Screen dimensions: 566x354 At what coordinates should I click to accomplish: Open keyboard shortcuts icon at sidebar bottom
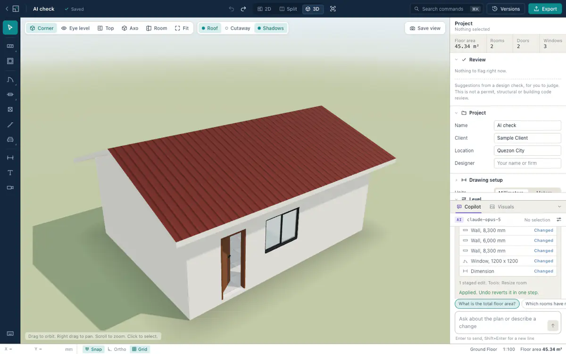click(x=10, y=334)
